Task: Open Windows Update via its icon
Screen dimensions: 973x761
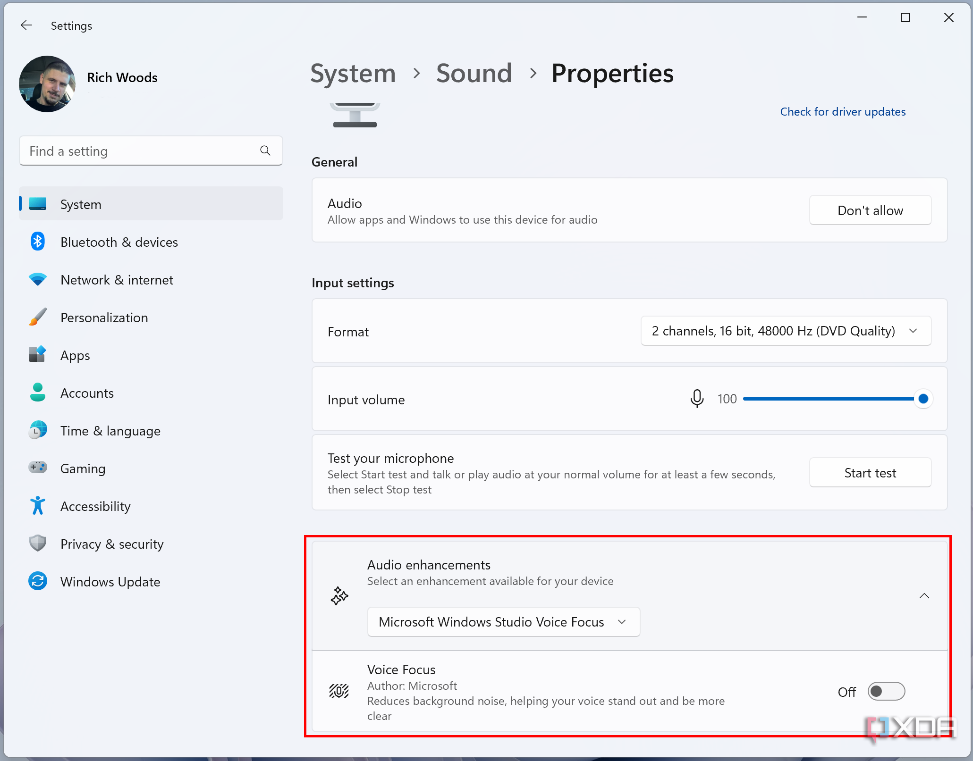Action: click(x=38, y=581)
